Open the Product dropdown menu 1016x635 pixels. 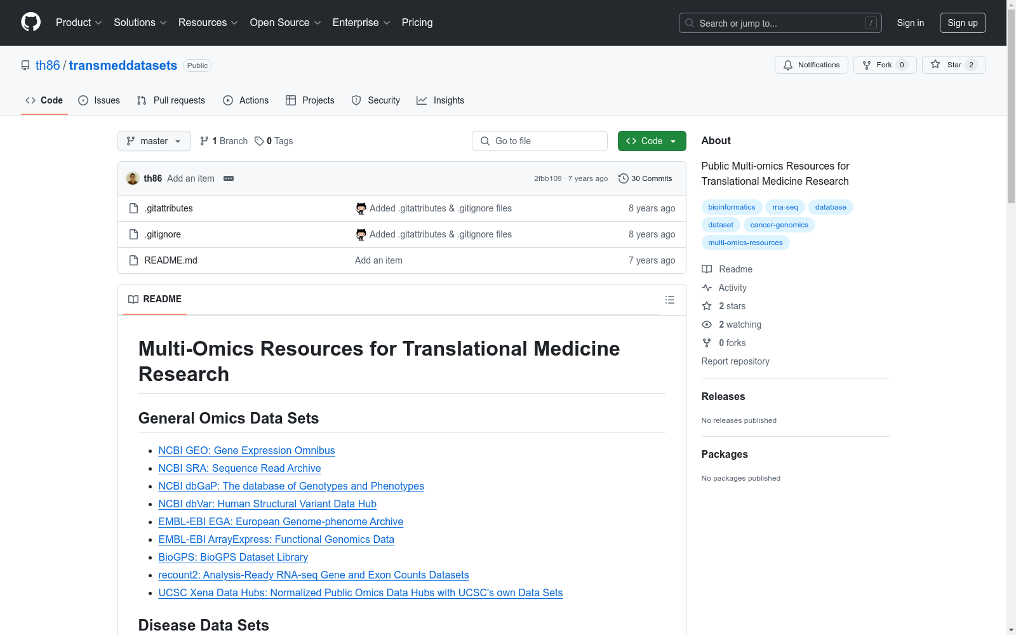tap(79, 22)
